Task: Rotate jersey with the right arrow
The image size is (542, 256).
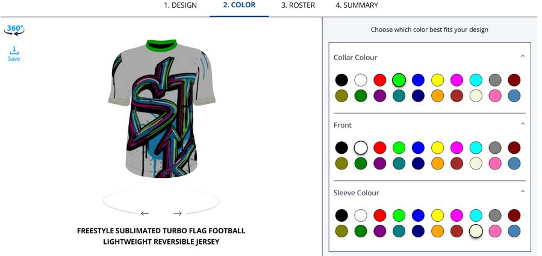Action: [x=178, y=213]
